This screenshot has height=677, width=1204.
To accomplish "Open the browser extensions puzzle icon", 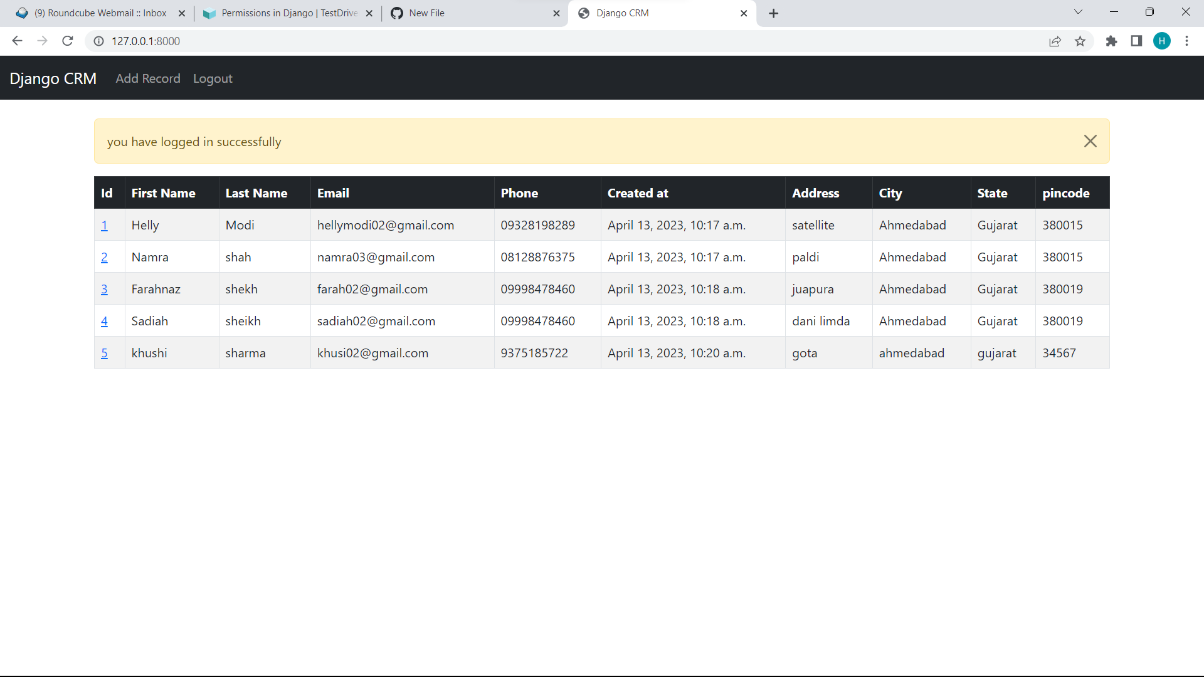I will [x=1111, y=41].
